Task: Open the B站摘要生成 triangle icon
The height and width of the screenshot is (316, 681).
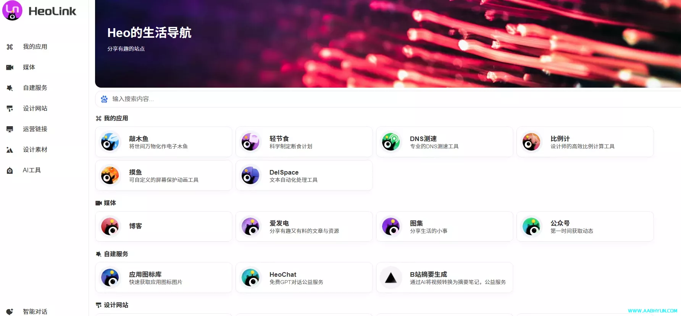Action: pyautogui.click(x=391, y=278)
